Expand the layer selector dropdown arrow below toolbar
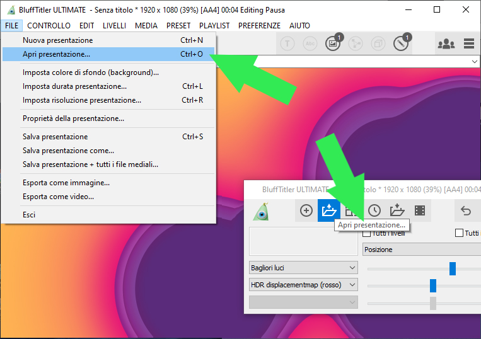Screen dimensions: 481x339 (x=474, y=62)
